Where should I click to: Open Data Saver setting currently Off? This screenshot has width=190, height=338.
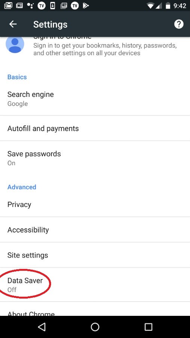point(95,285)
